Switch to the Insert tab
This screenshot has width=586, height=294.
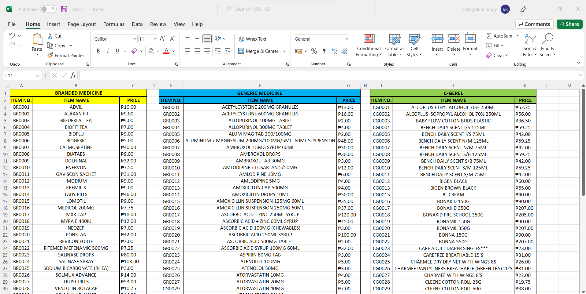coord(54,24)
